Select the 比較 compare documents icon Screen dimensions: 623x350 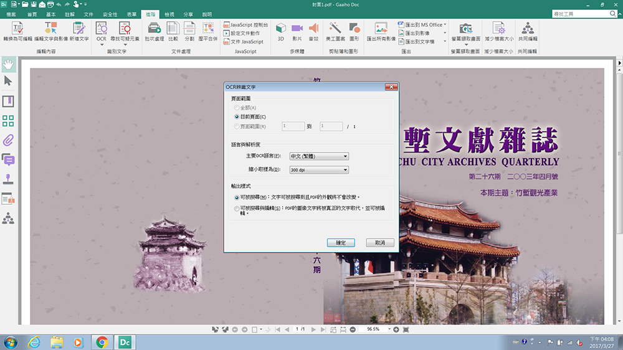pos(173,28)
